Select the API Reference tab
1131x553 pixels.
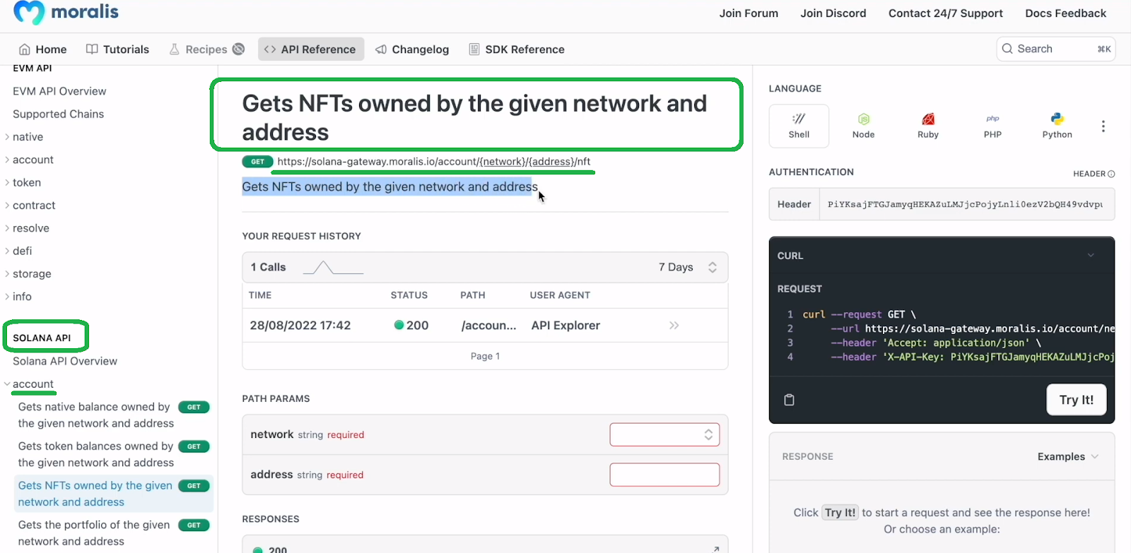pos(311,49)
